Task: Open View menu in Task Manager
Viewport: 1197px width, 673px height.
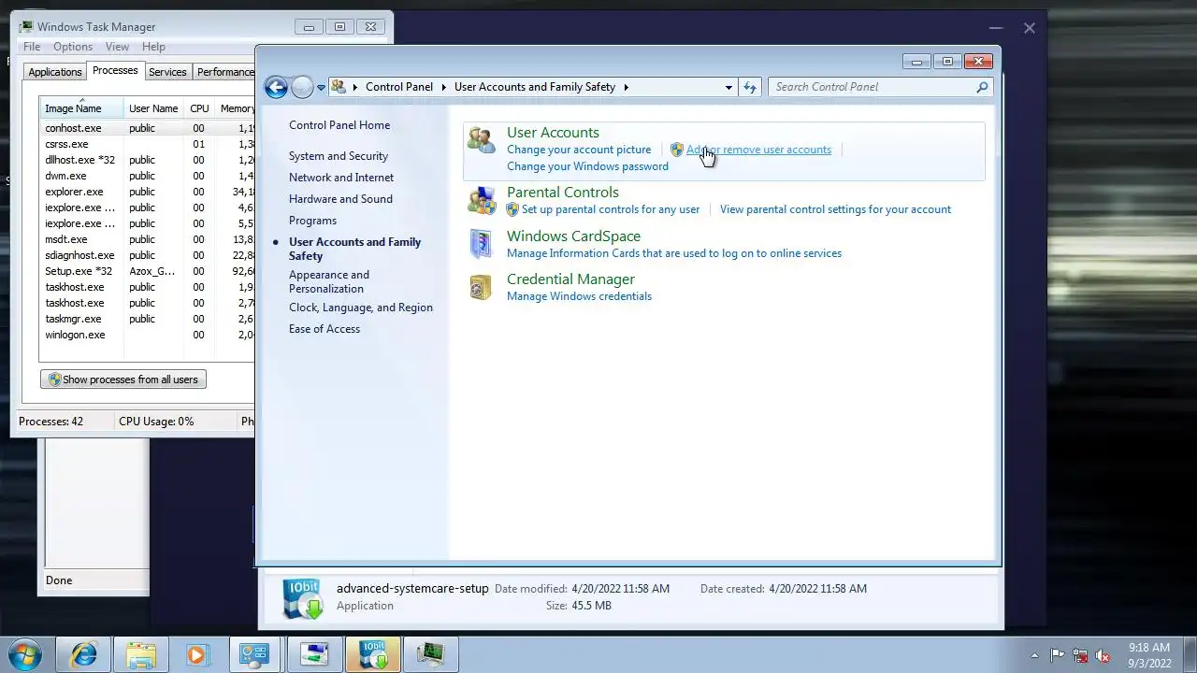Action: [117, 47]
